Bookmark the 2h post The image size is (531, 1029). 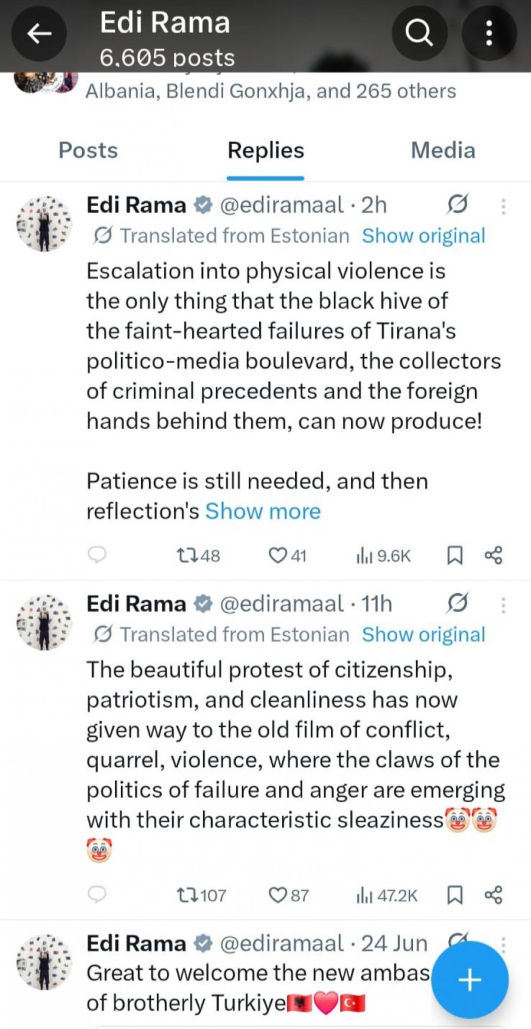click(x=454, y=556)
